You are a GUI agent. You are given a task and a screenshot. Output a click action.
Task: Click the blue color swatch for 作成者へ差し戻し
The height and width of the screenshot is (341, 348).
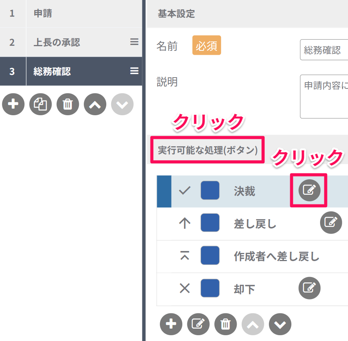pyautogui.click(x=210, y=255)
